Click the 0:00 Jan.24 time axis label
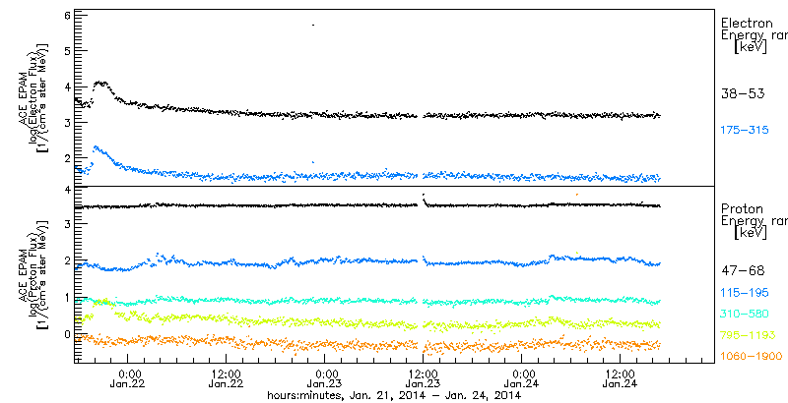The height and width of the screenshot is (403, 788). (x=522, y=378)
